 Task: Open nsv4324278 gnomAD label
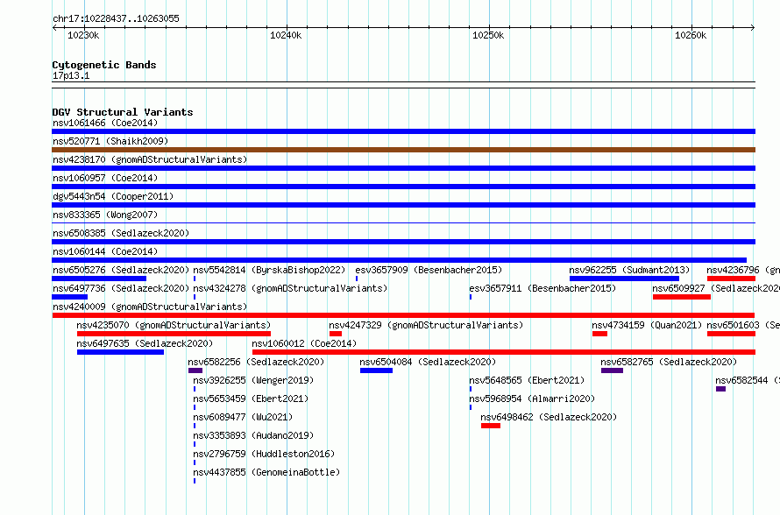290,288
